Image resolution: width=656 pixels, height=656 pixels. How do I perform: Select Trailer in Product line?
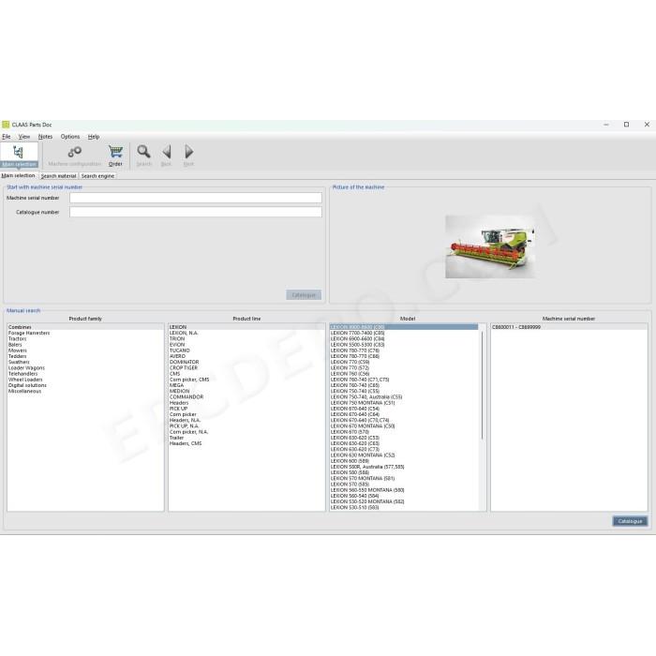click(246, 438)
